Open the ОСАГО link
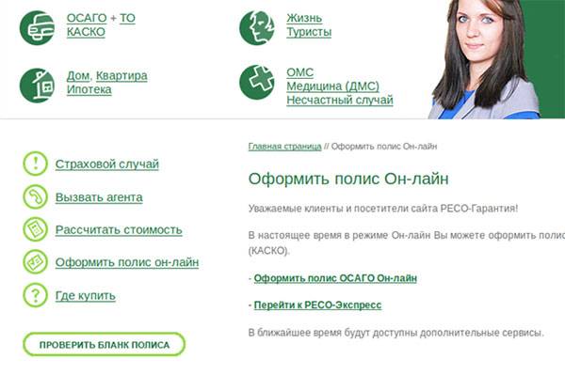This screenshot has height=375, width=565. 87,18
